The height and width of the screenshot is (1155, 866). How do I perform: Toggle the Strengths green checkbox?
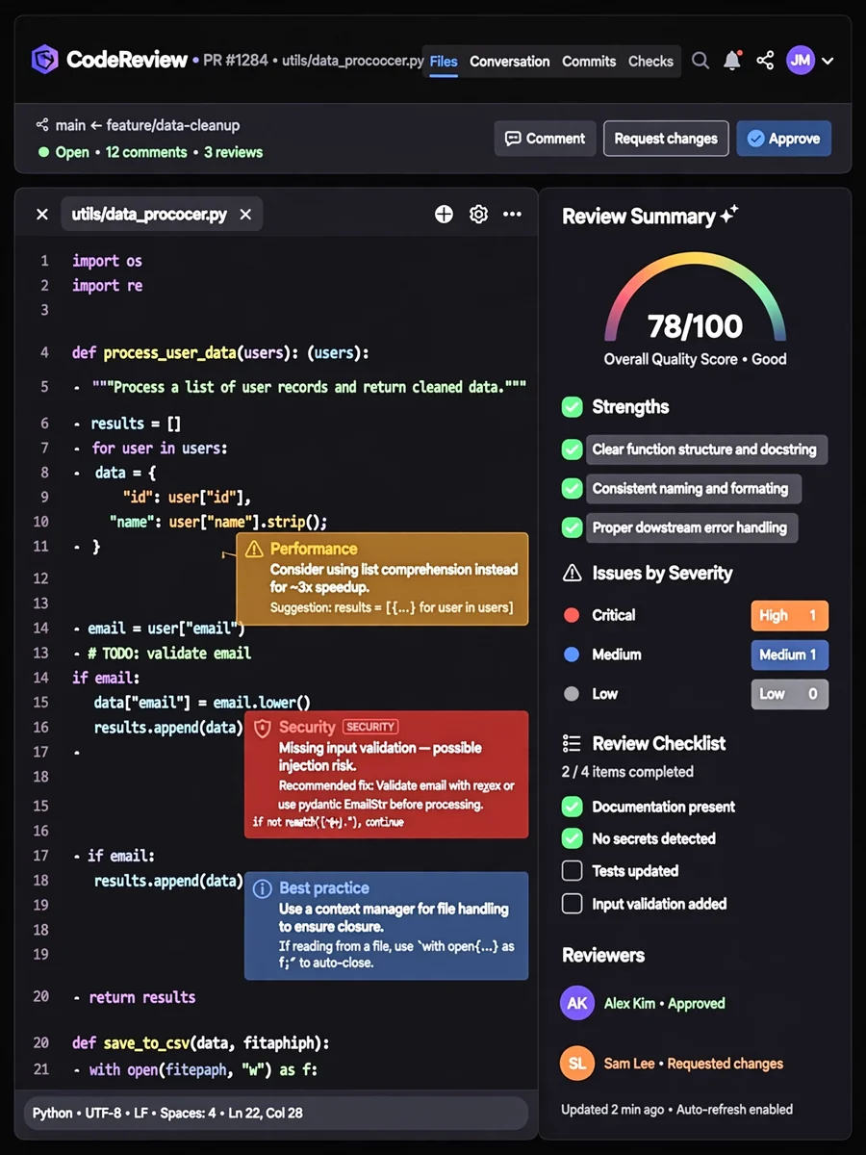pos(573,407)
